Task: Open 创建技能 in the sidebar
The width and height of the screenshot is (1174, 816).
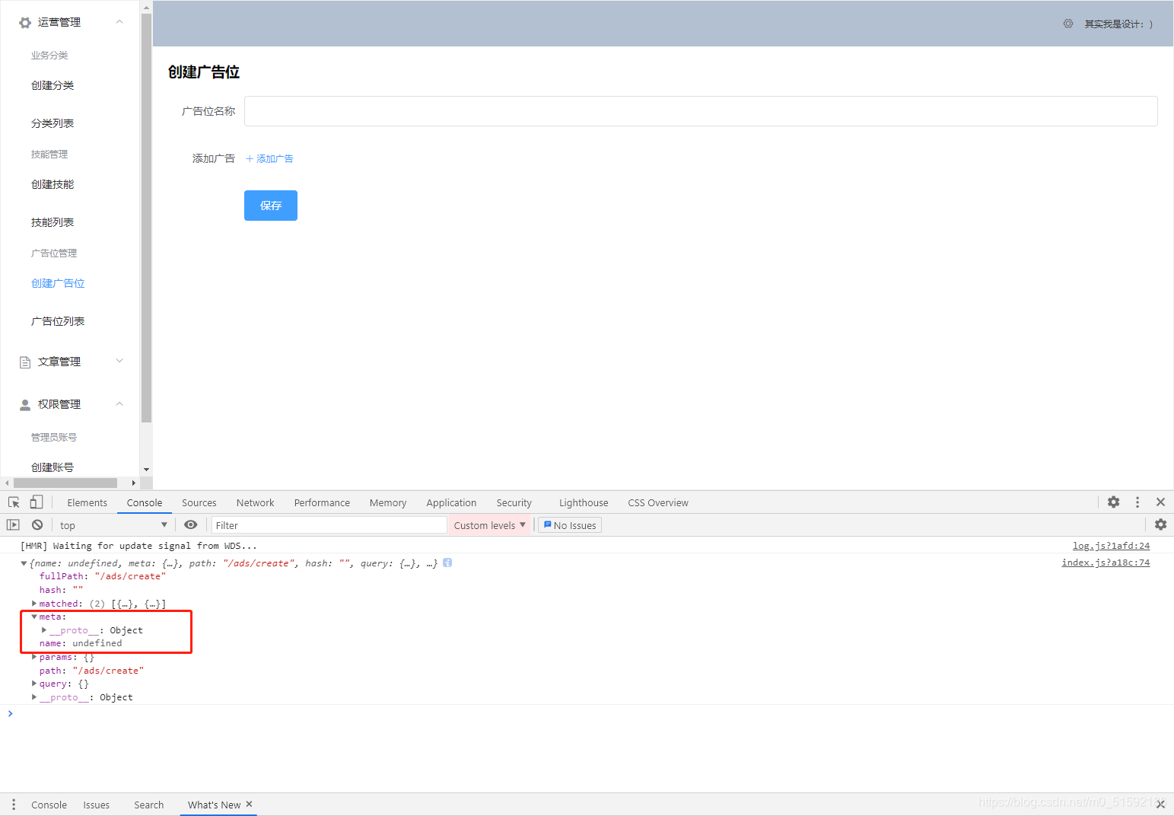Action: [52, 185]
